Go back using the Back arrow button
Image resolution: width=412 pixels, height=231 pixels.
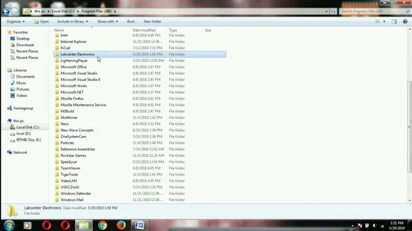click(x=6, y=12)
